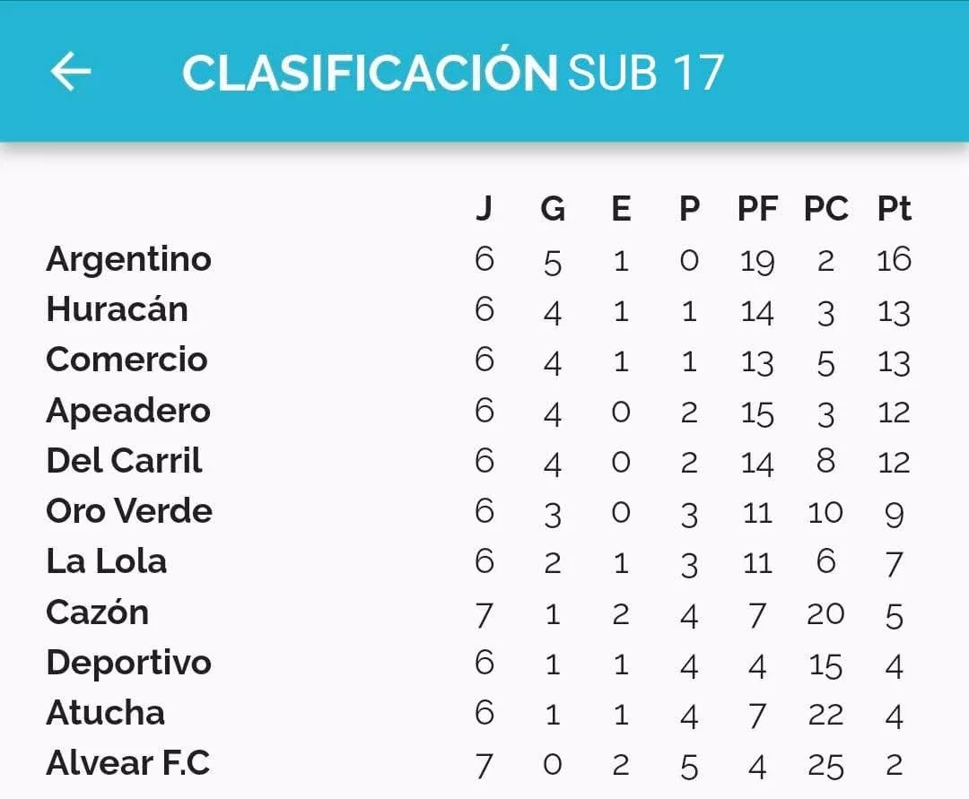
Task: Tap the Alvear F.C team name
Action: click(128, 763)
